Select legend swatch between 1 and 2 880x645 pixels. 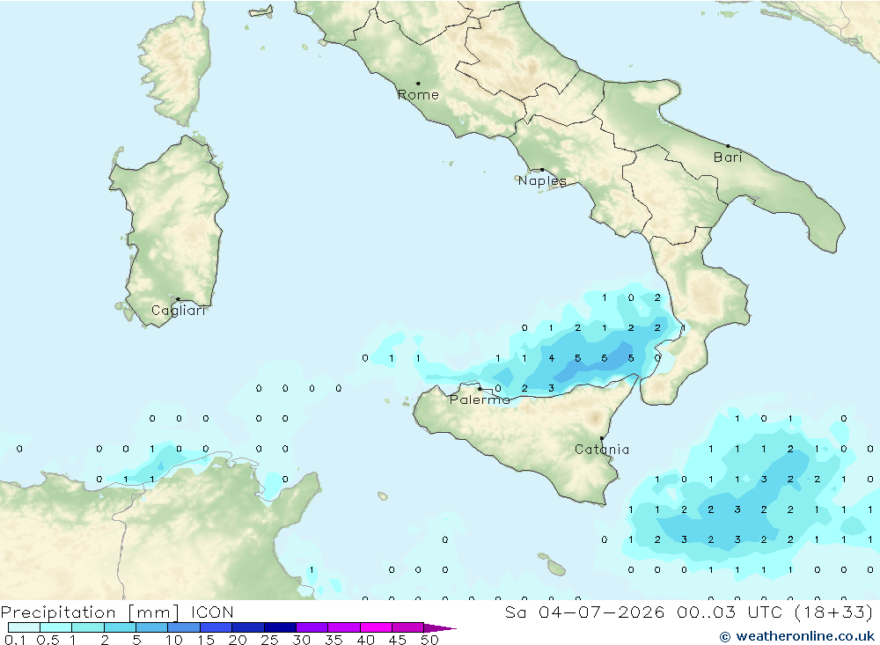point(87,627)
